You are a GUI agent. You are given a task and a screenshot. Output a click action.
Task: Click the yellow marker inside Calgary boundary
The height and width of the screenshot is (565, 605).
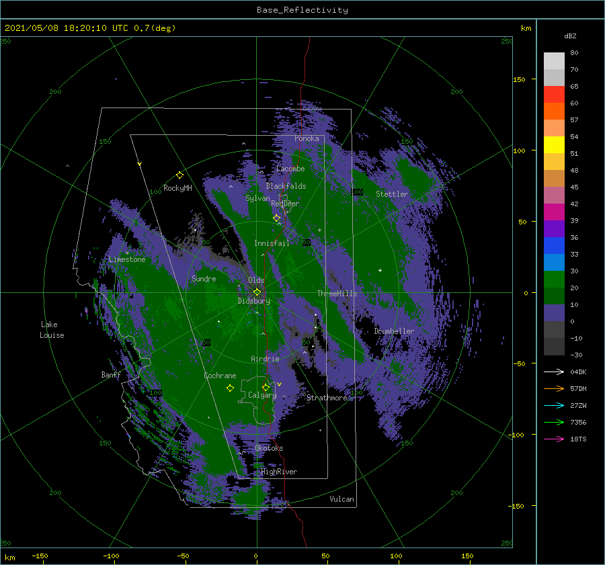266,387
